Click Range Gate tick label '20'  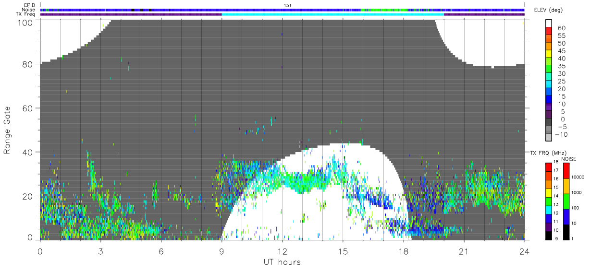point(27,196)
